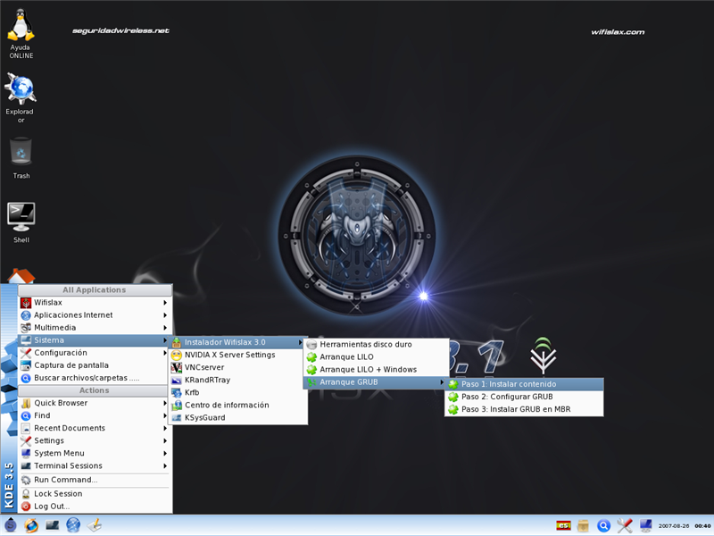This screenshot has width=714, height=536.
Task: Launch Firefox from the taskbar
Action: pos(32,525)
